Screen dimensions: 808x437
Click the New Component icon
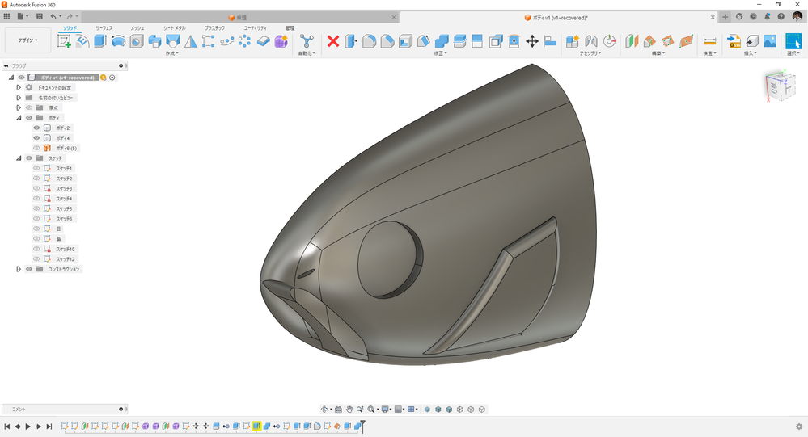pyautogui.click(x=573, y=41)
